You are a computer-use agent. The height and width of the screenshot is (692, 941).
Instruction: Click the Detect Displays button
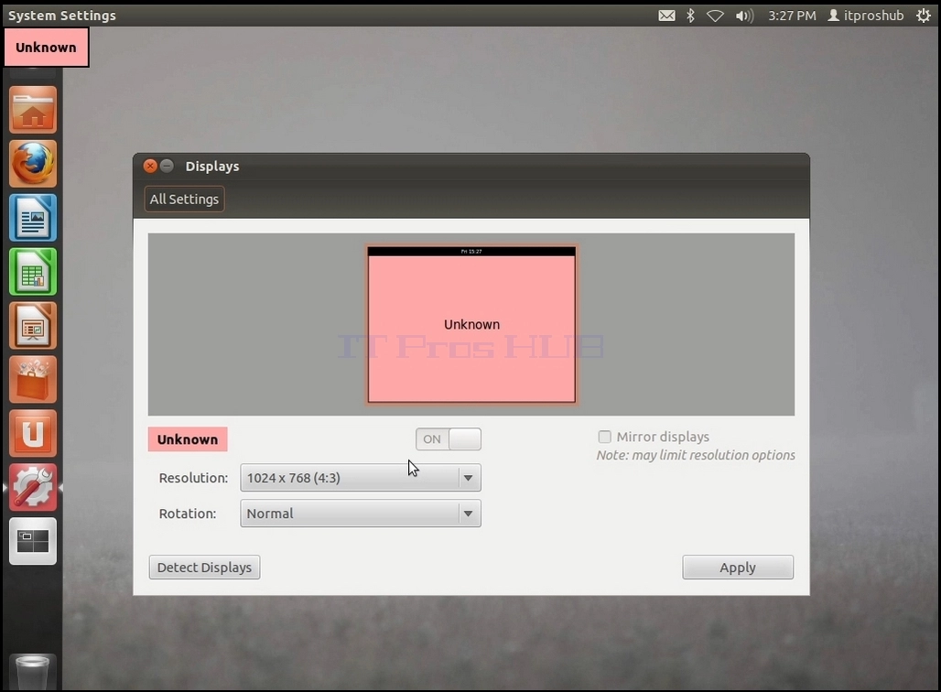(x=204, y=568)
